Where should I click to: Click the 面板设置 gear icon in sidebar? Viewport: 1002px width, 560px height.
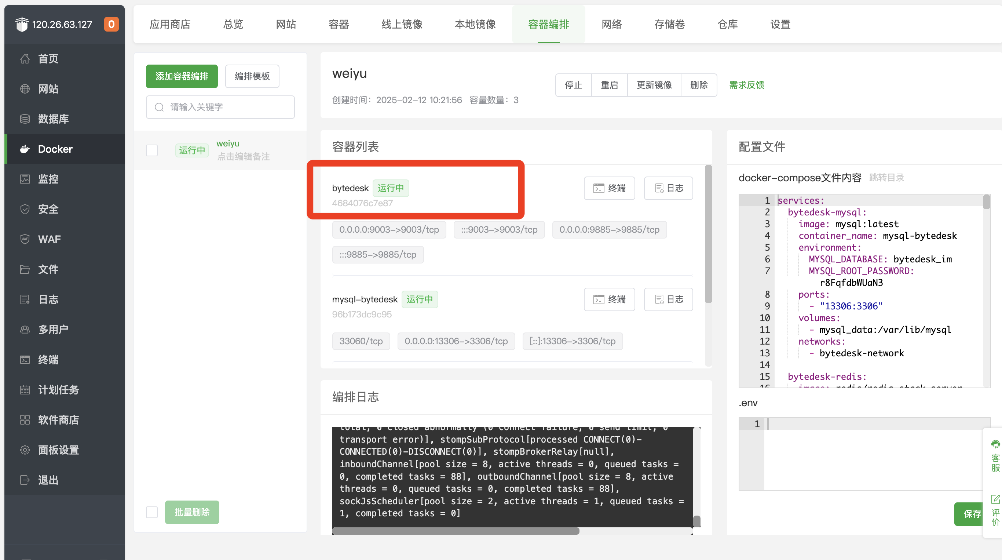coord(25,450)
